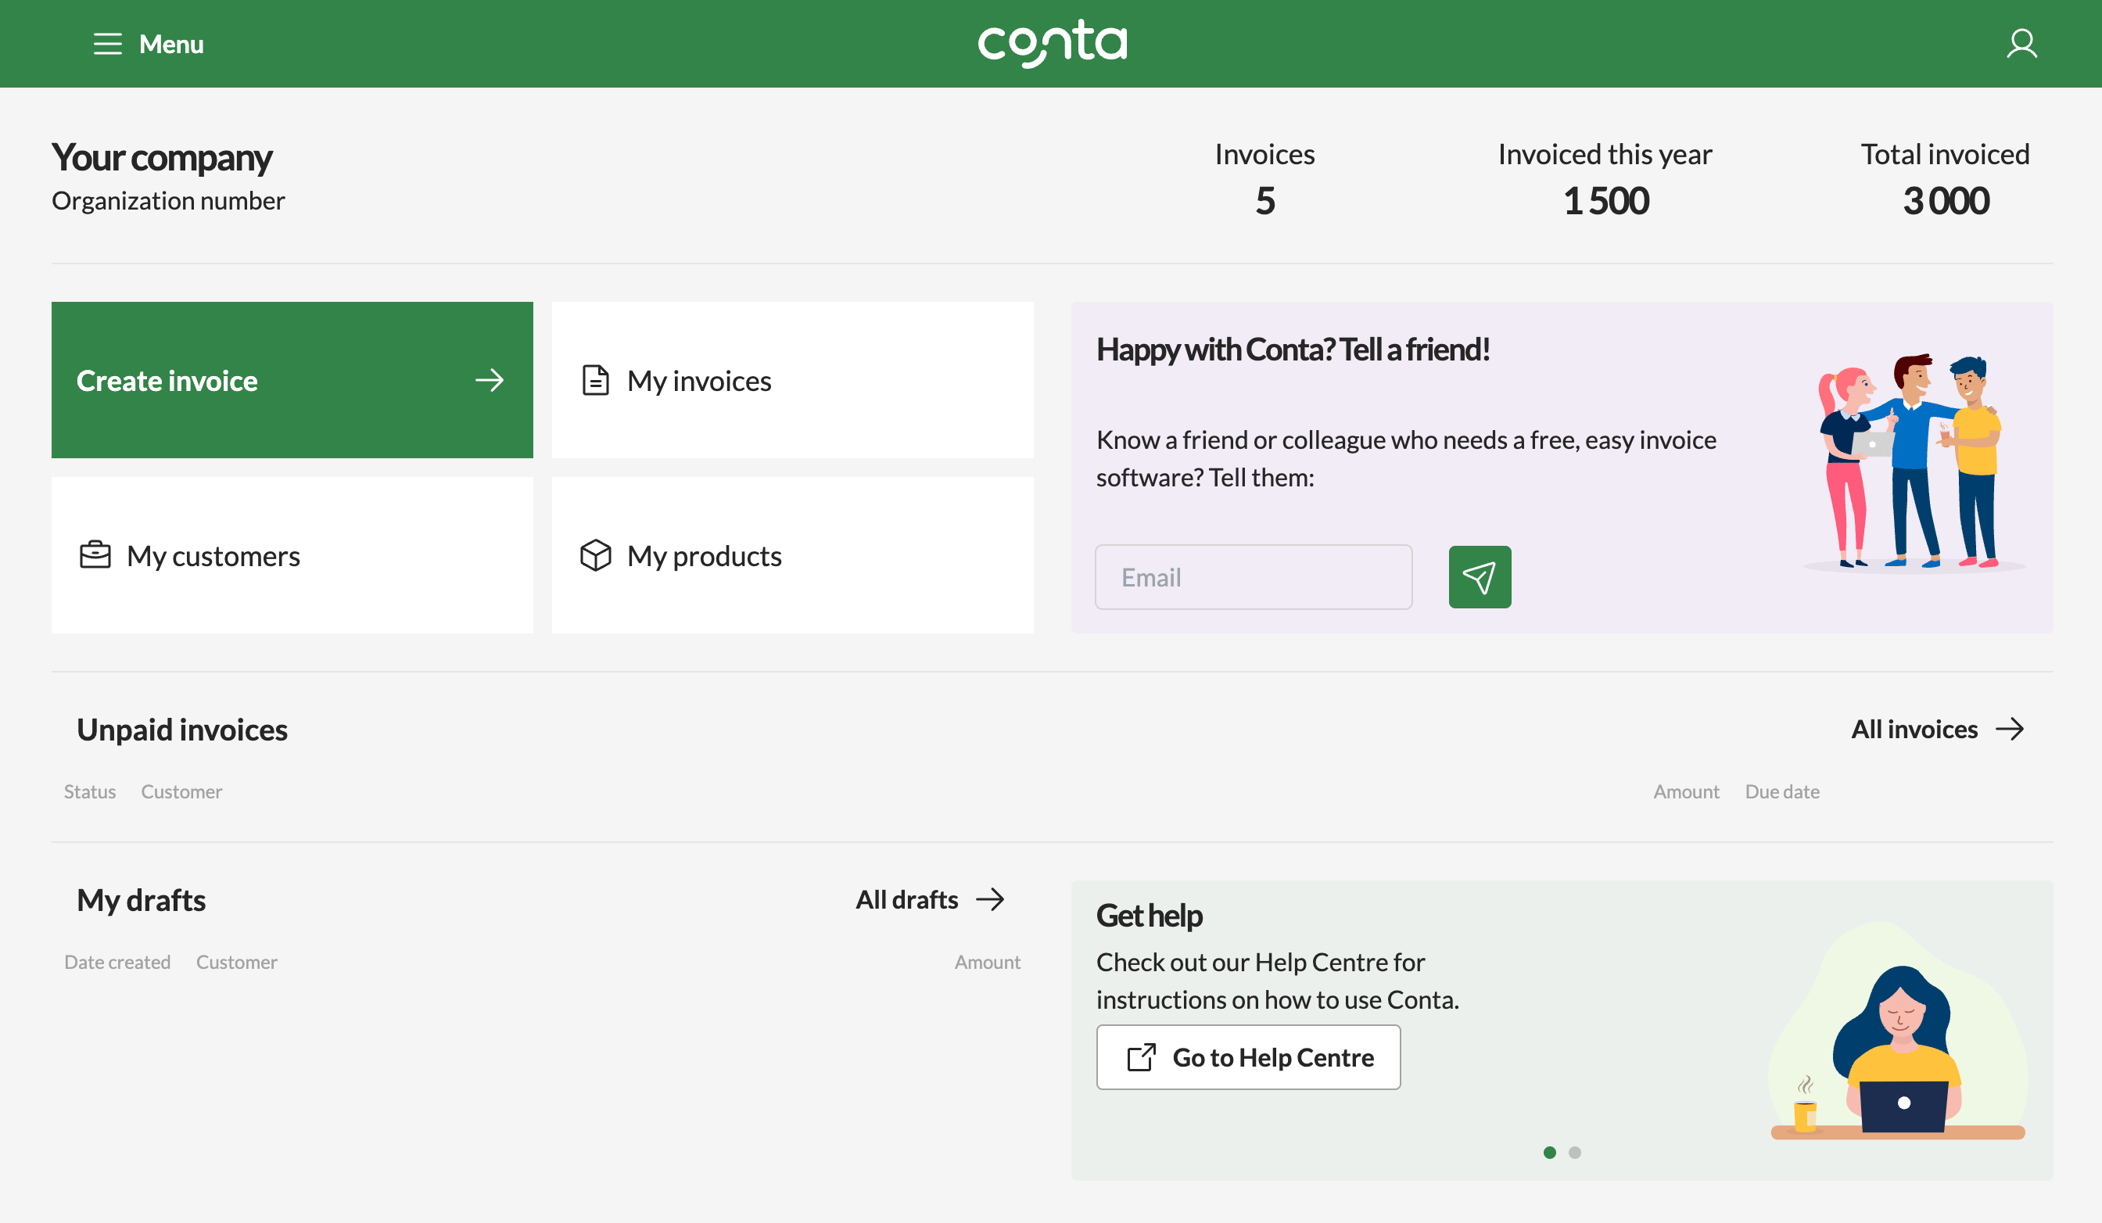The height and width of the screenshot is (1223, 2102).
Task: Toggle to My customers section
Action: click(291, 554)
